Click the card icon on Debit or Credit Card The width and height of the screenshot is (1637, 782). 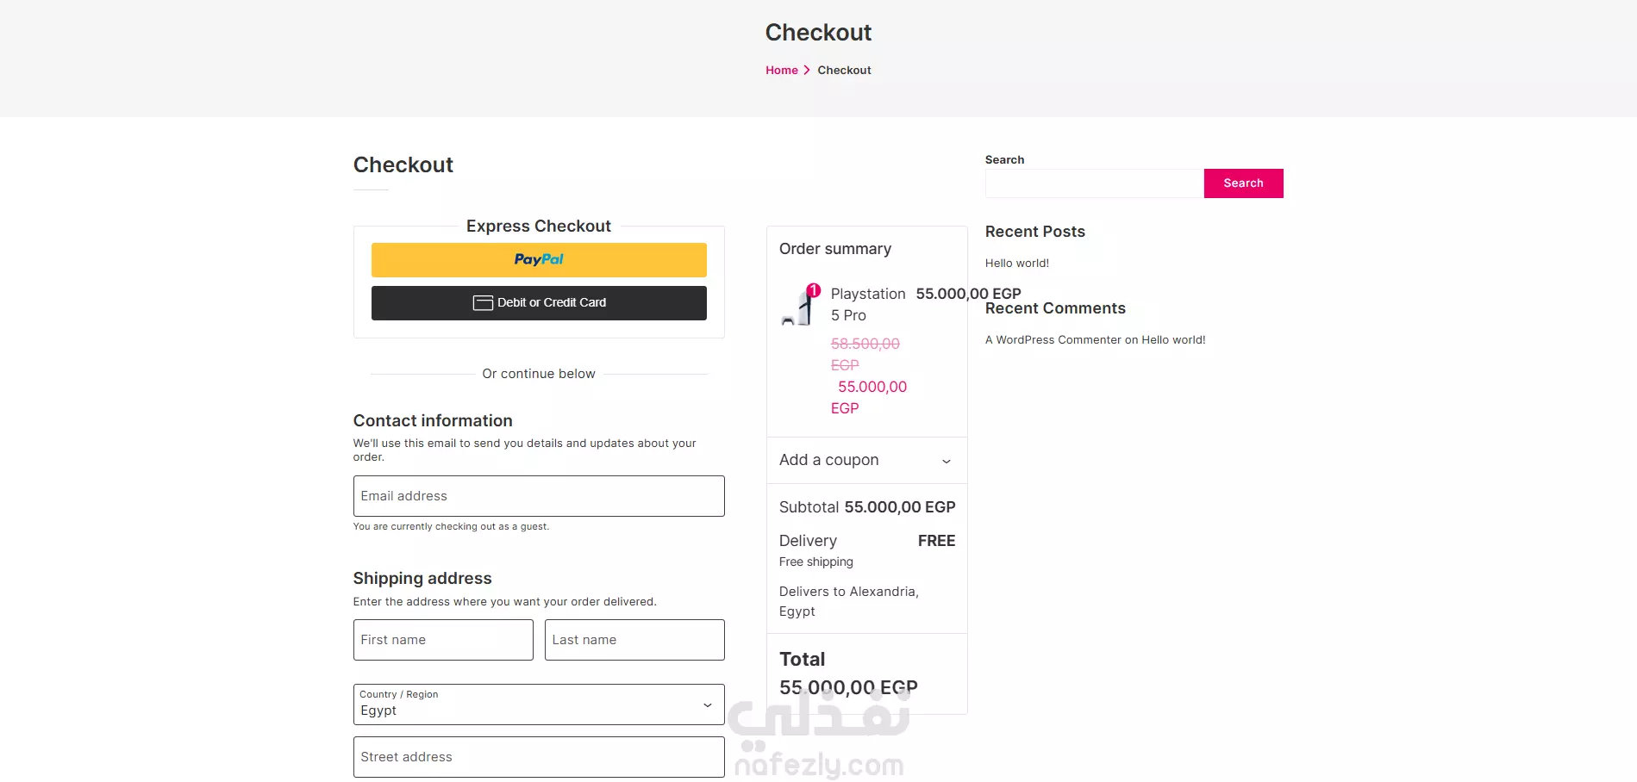click(x=483, y=303)
